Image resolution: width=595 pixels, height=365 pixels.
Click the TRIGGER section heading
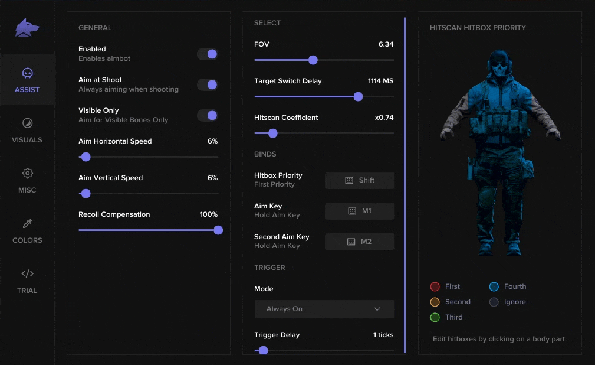(269, 268)
